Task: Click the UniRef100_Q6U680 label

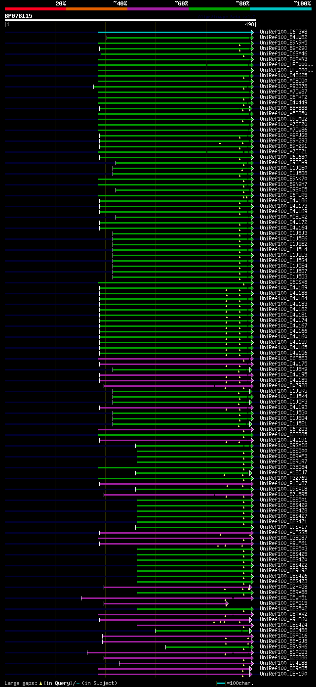Action: tap(283, 157)
